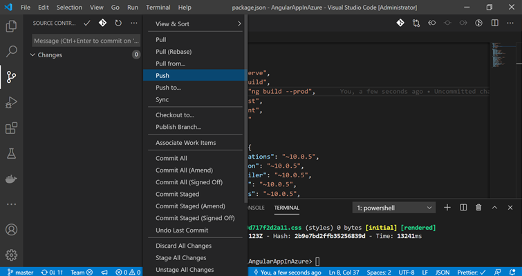Open the Explorer view in activity bar

click(11, 27)
